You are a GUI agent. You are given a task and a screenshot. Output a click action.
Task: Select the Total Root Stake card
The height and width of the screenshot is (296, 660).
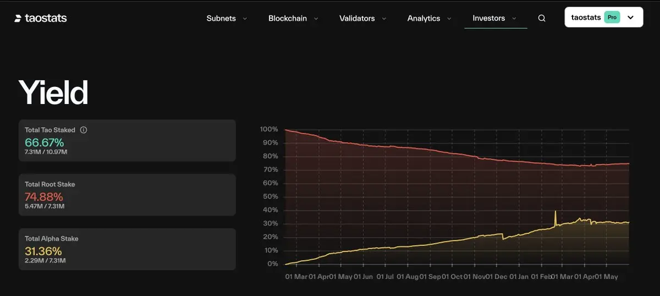click(127, 195)
